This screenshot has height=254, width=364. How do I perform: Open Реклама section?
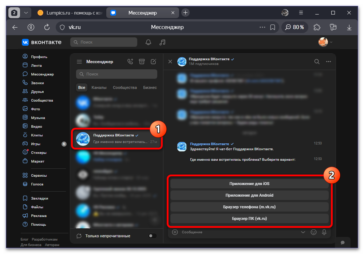[39, 216]
